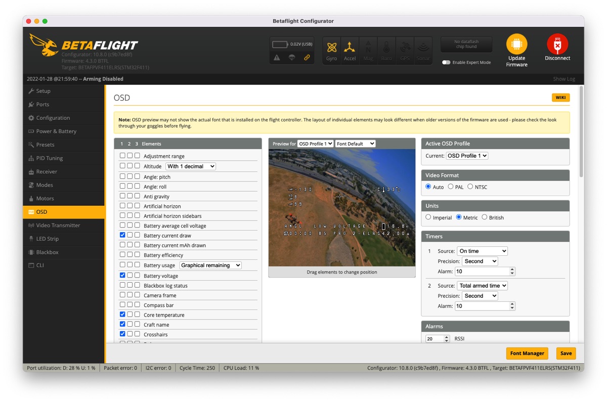The height and width of the screenshot is (402, 607).
Task: Click the Betaflight bee logo
Action: pos(44,44)
